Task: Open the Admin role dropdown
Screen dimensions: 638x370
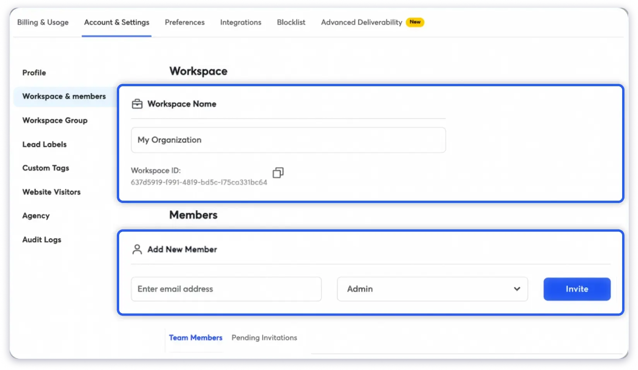Action: [x=432, y=289]
